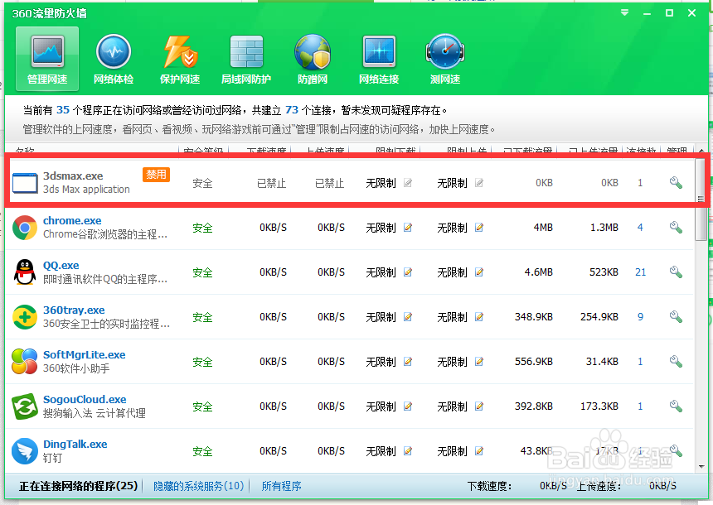Click the wrench manage icon for 3dsmax.exe
The image size is (713, 505).
tap(677, 183)
